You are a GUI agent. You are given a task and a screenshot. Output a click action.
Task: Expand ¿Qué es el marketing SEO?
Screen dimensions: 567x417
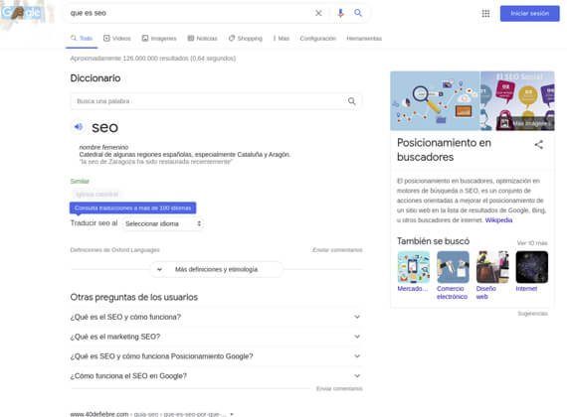pos(216,337)
